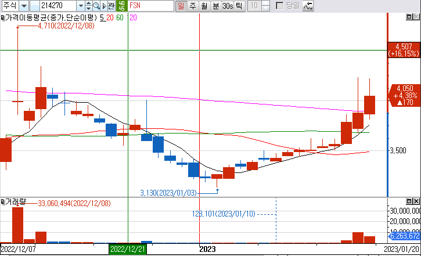Step stock code up with arrow
This screenshot has height=256, width=421.
click(88, 3)
